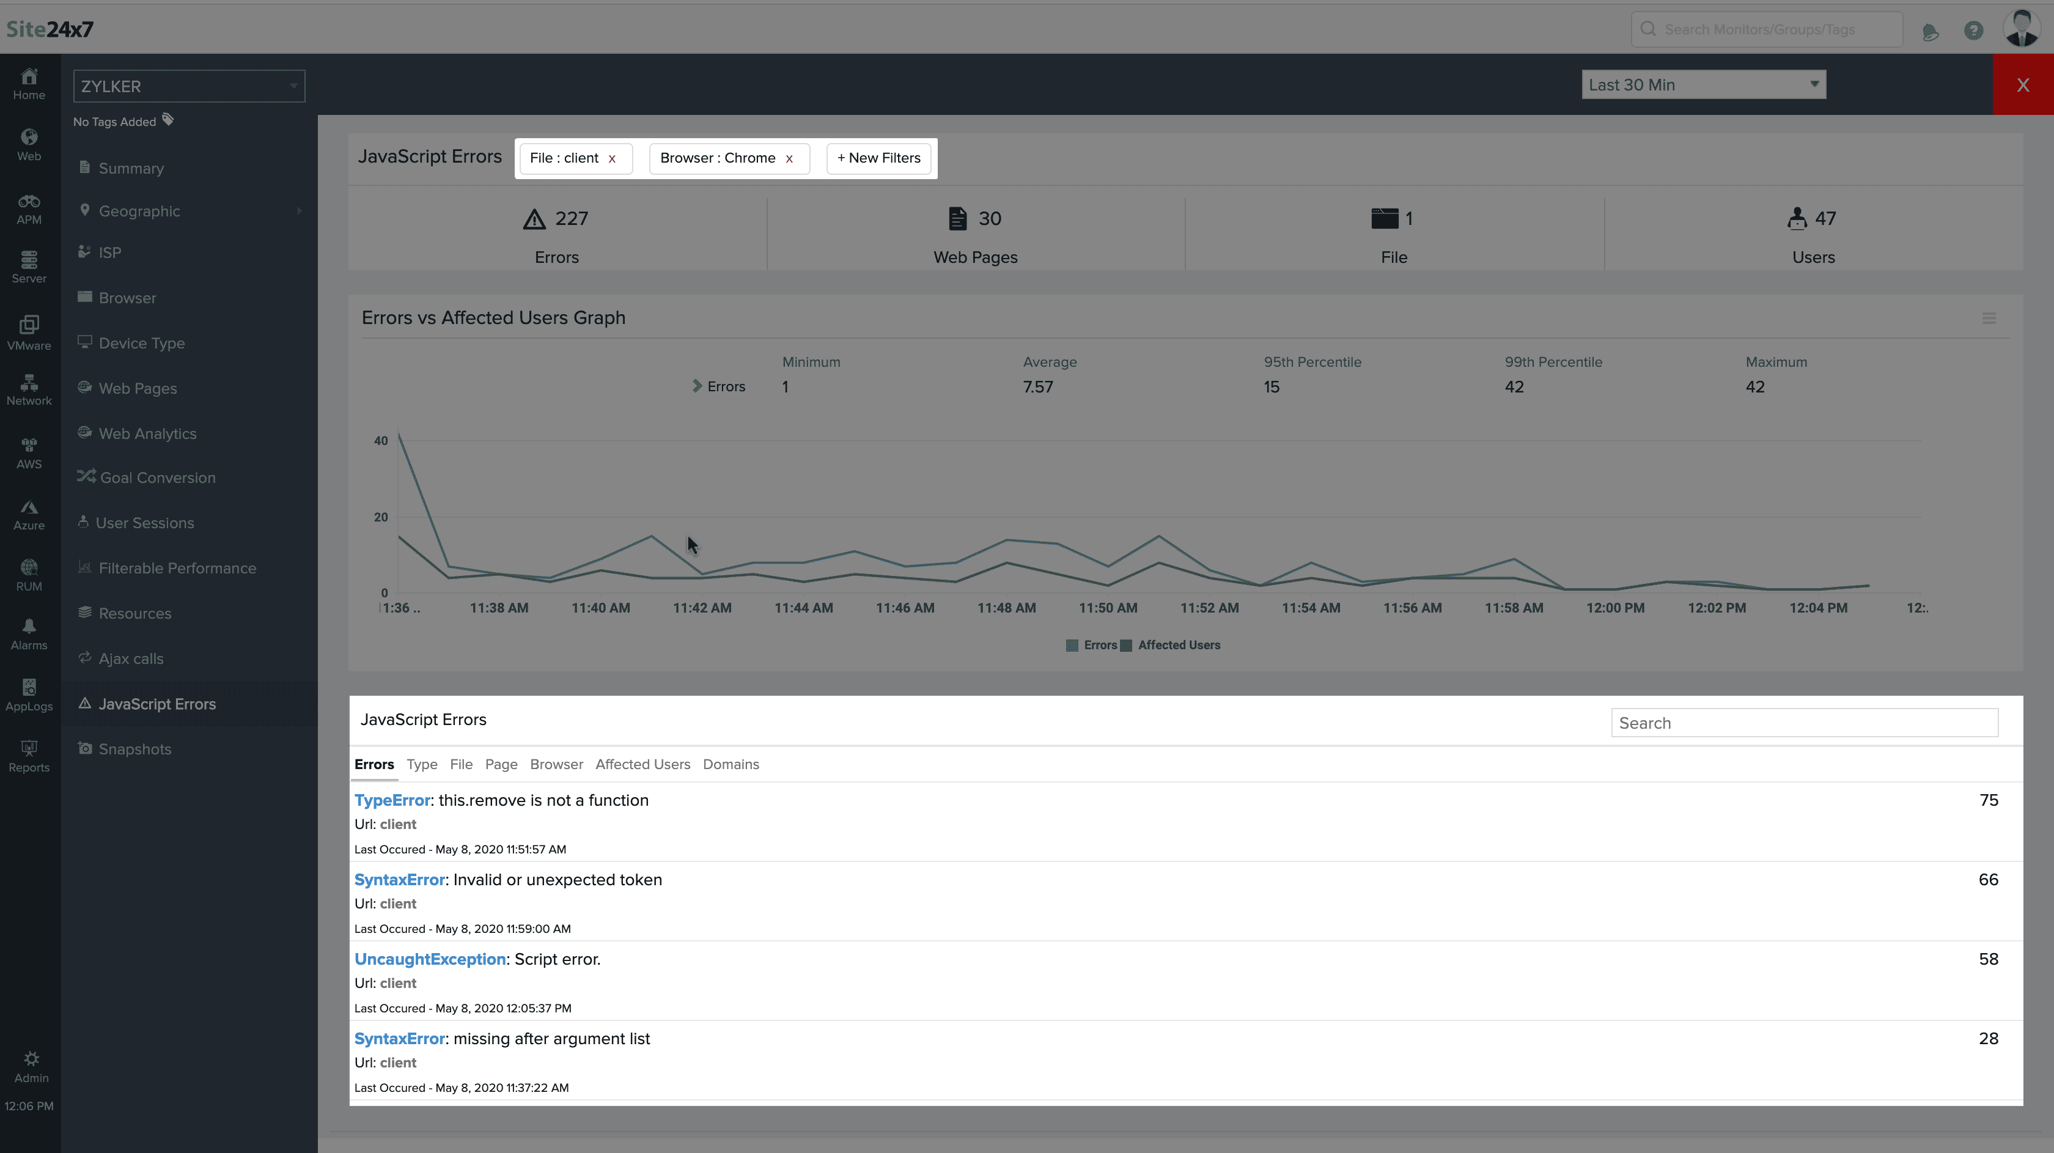Select Ajax calls in side menu

pos(131,658)
